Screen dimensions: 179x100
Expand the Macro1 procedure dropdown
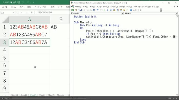pos(176,13)
